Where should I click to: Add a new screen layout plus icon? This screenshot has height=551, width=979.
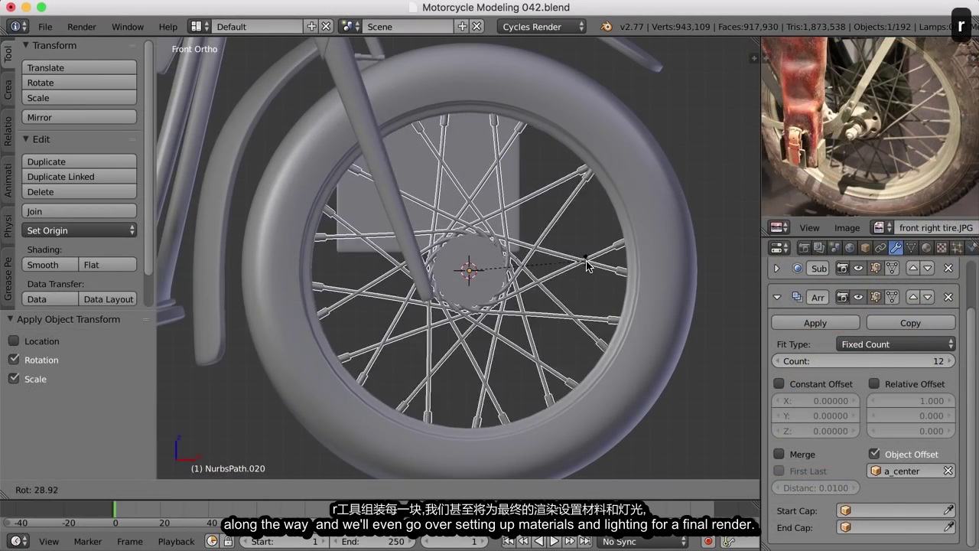[311, 26]
